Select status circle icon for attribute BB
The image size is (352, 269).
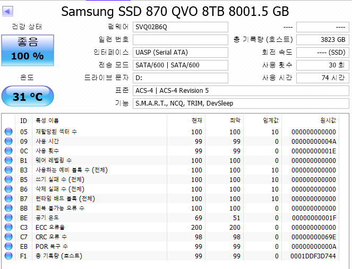pyautogui.click(x=8, y=208)
